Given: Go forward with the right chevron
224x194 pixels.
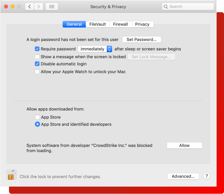Looking at the screenshot, I should click(x=39, y=6).
